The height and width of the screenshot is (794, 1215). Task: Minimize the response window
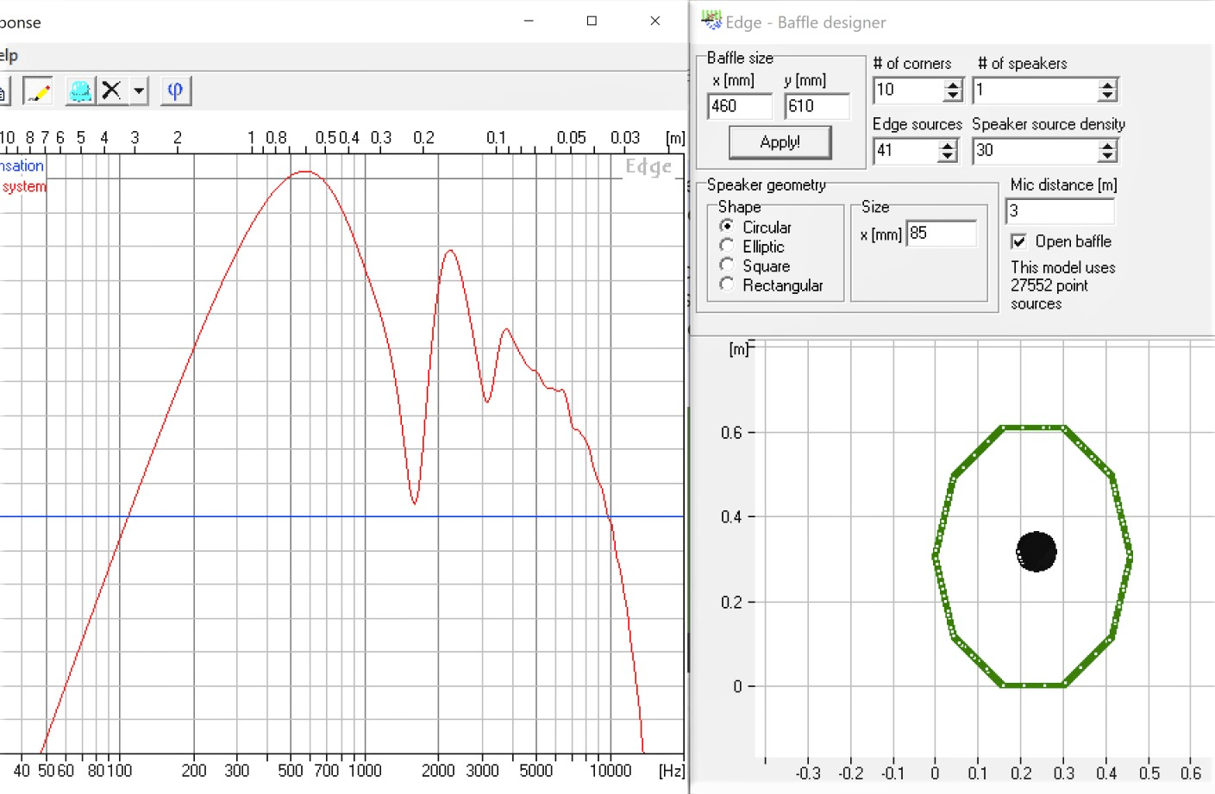click(529, 21)
